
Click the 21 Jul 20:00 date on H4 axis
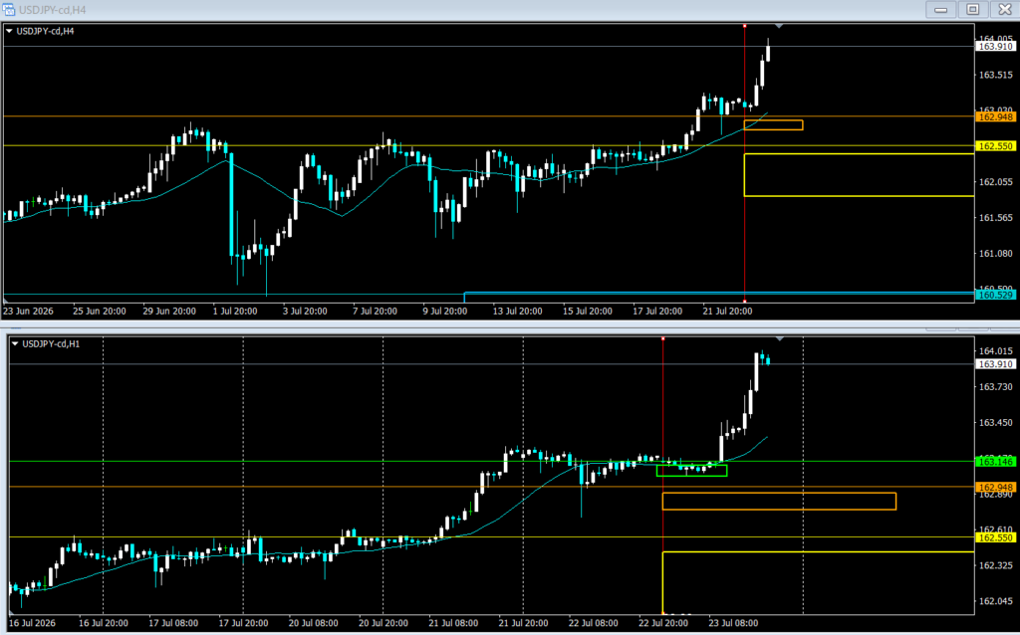pyautogui.click(x=727, y=312)
